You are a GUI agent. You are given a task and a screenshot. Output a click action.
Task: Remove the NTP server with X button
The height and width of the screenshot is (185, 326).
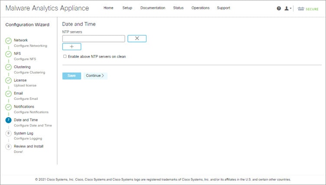point(137,38)
